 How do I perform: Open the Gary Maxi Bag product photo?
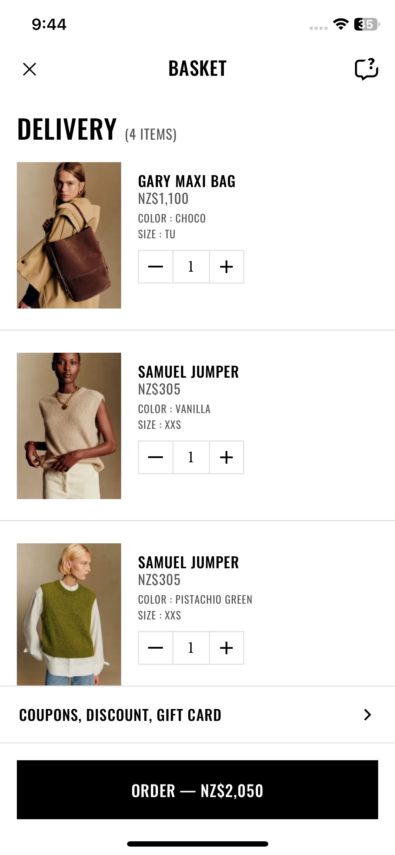[x=69, y=235]
